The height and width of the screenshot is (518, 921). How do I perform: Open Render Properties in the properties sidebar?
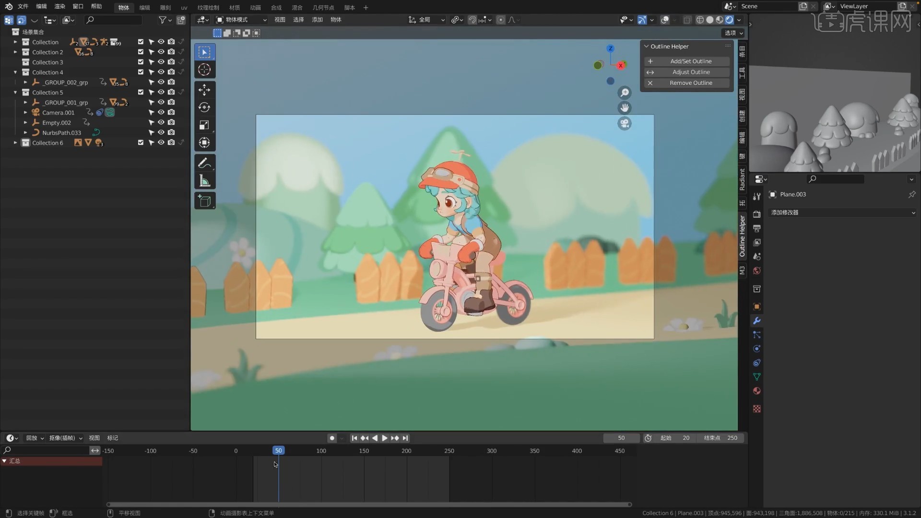756,214
